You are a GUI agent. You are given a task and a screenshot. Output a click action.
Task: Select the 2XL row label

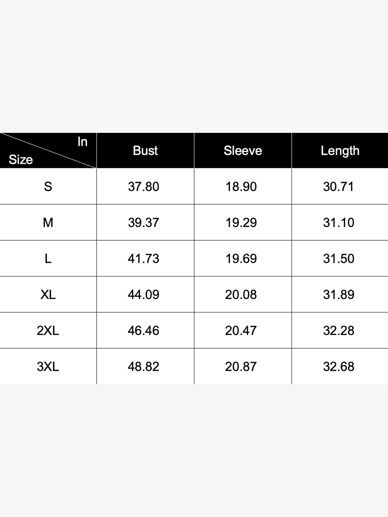(x=48, y=330)
